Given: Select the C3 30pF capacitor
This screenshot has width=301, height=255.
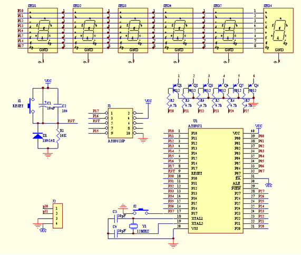Looking at the screenshot, I should 116,219.
